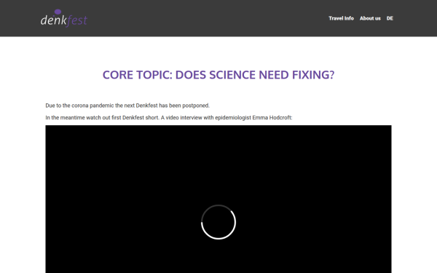
Task: Click the text 'Due to the corona pandemic the next Denkfest has been postponed.'
Action: (127, 106)
